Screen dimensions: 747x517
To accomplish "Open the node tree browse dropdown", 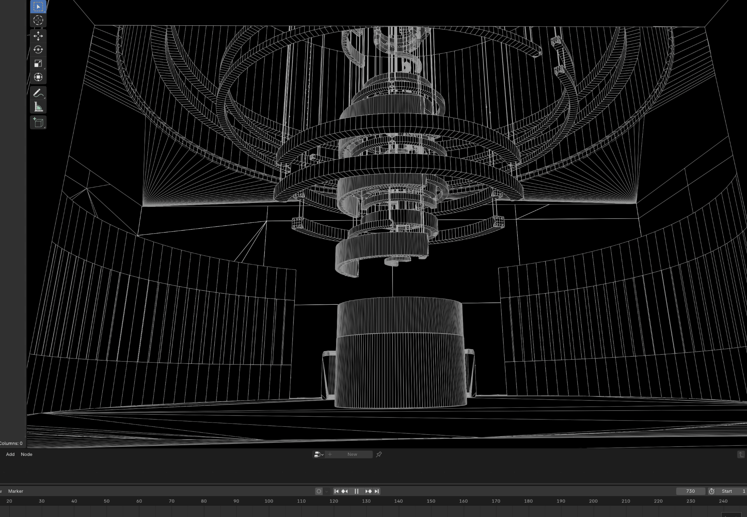I will (x=319, y=454).
